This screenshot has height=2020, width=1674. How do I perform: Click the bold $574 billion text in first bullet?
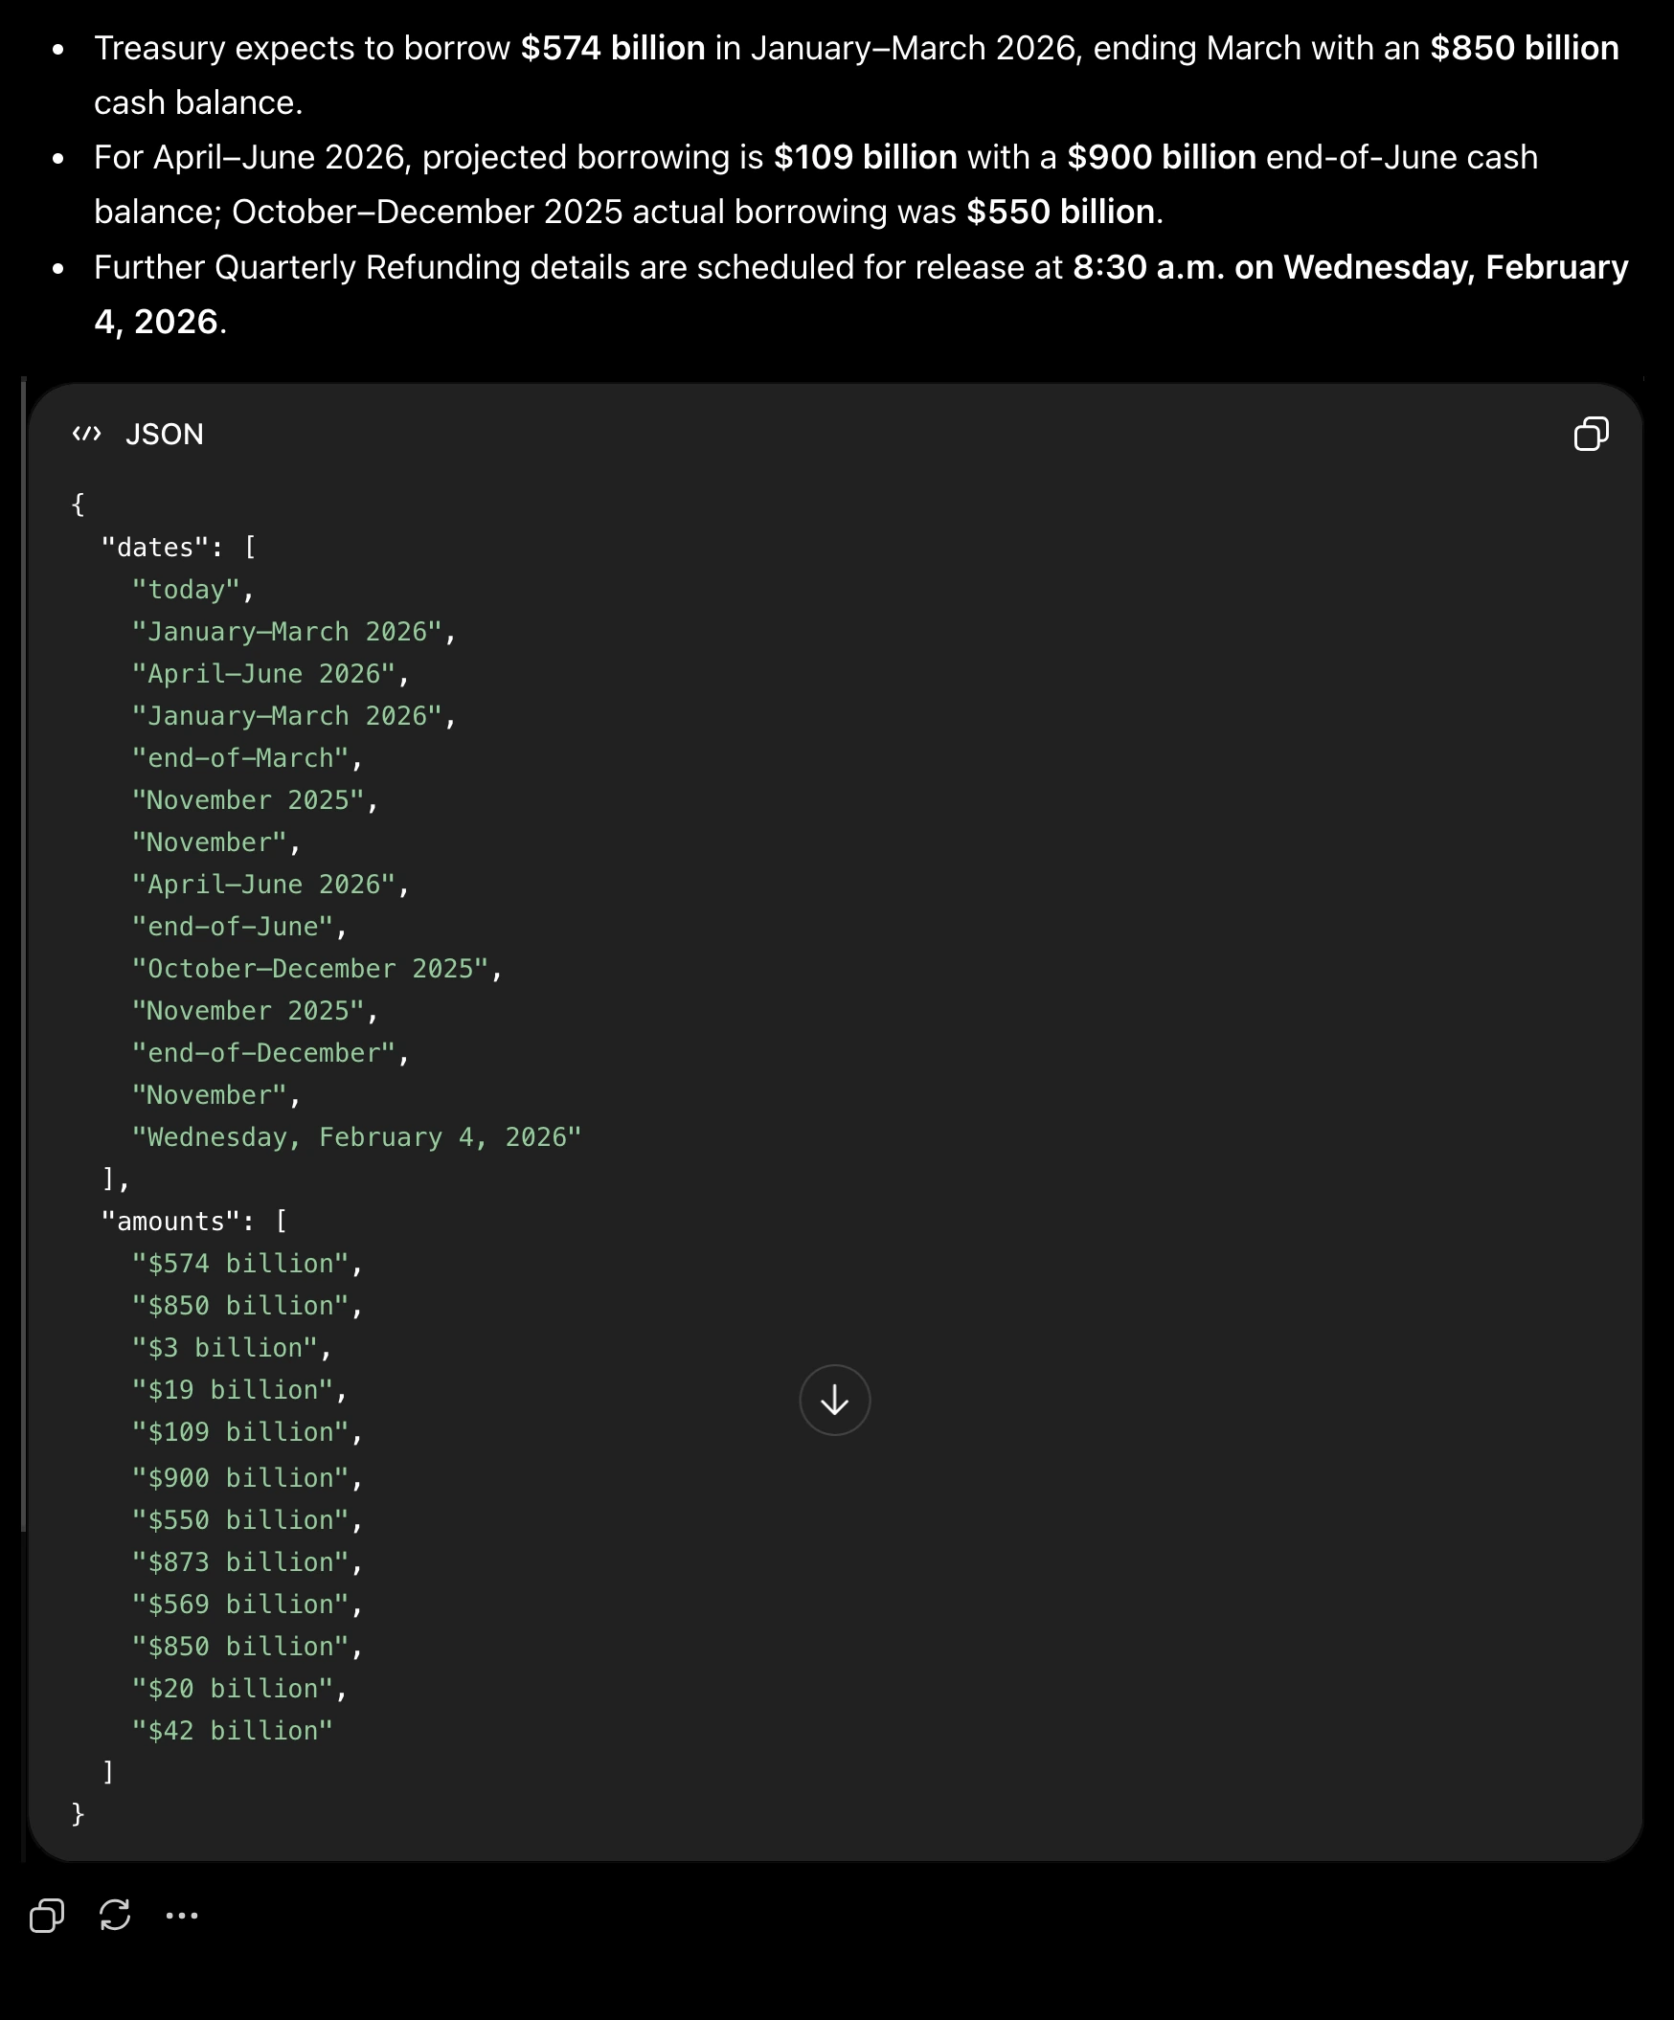[x=613, y=48]
